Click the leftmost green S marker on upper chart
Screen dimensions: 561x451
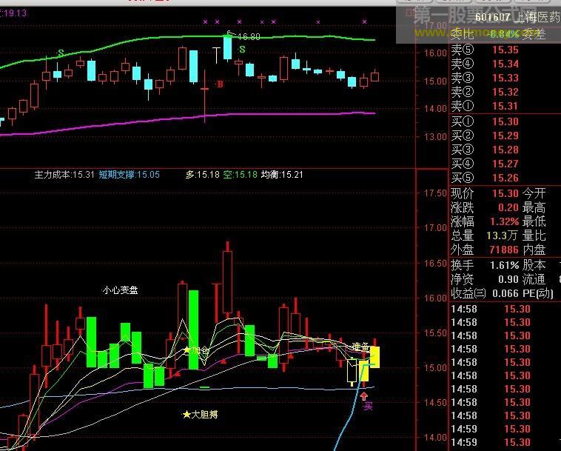61,53
